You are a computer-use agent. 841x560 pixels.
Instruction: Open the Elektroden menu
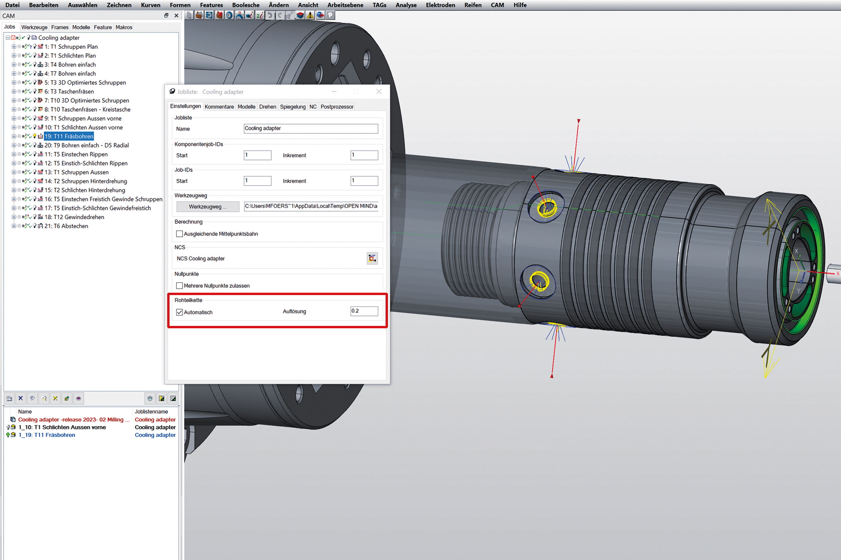coord(440,5)
